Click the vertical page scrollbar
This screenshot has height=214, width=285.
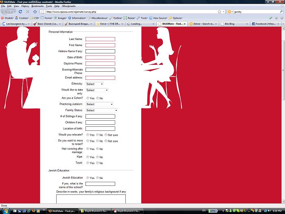[x=283, y=82]
